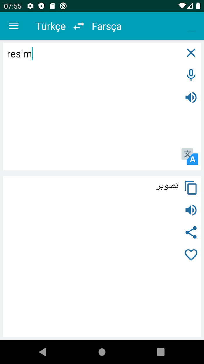The image size is (204, 364).
Task: Play audio of the Persian translation
Action: (191, 210)
